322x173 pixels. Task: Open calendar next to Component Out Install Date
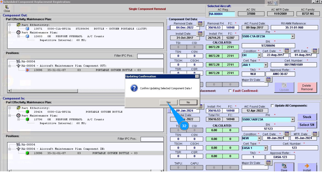click(x=200, y=34)
